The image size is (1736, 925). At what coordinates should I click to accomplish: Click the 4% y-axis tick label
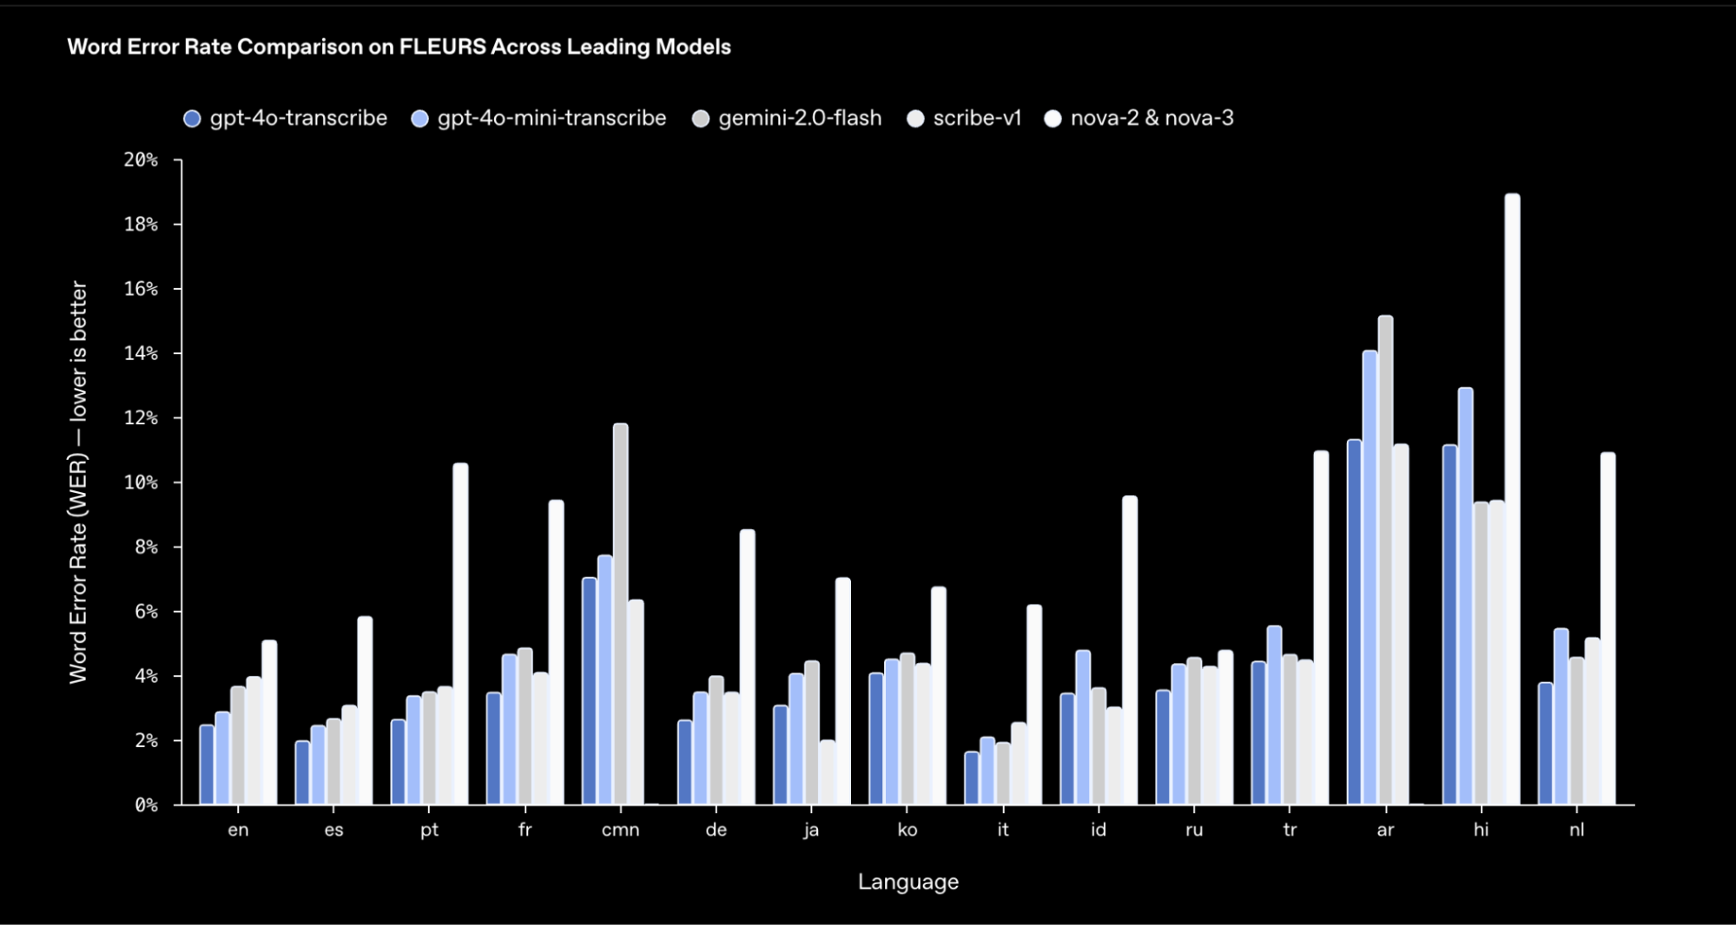click(146, 676)
